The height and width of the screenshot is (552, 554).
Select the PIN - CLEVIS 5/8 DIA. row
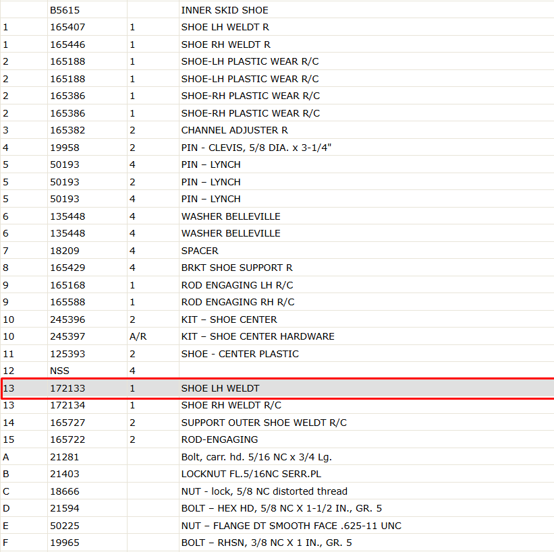pyautogui.click(x=277, y=148)
